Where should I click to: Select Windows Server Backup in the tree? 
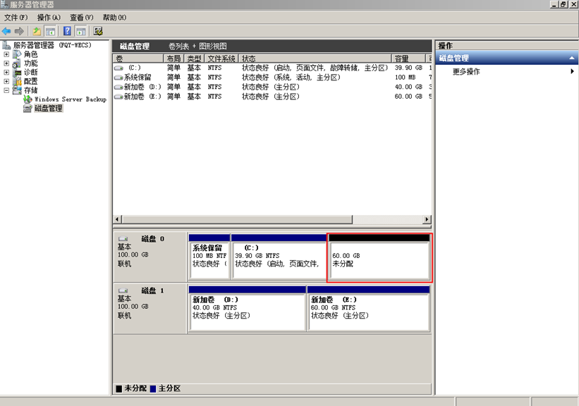point(70,99)
